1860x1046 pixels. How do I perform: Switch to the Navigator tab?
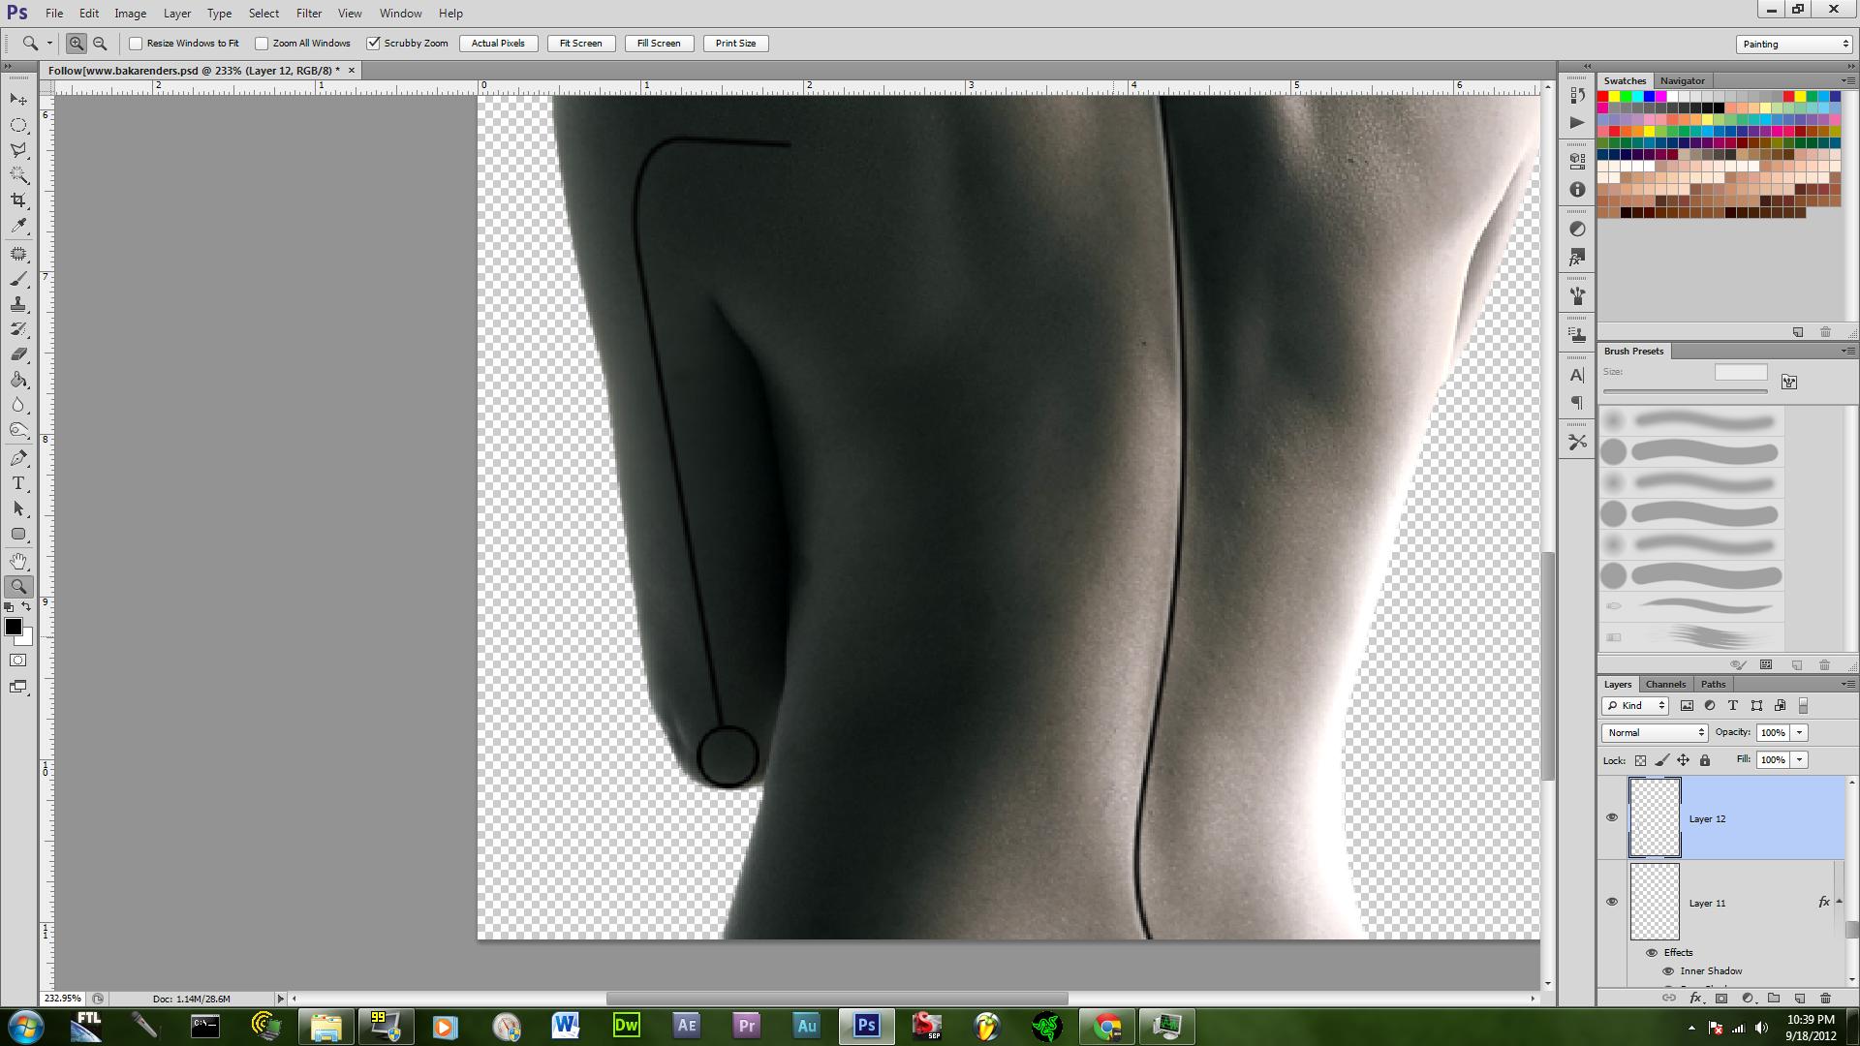(x=1682, y=81)
